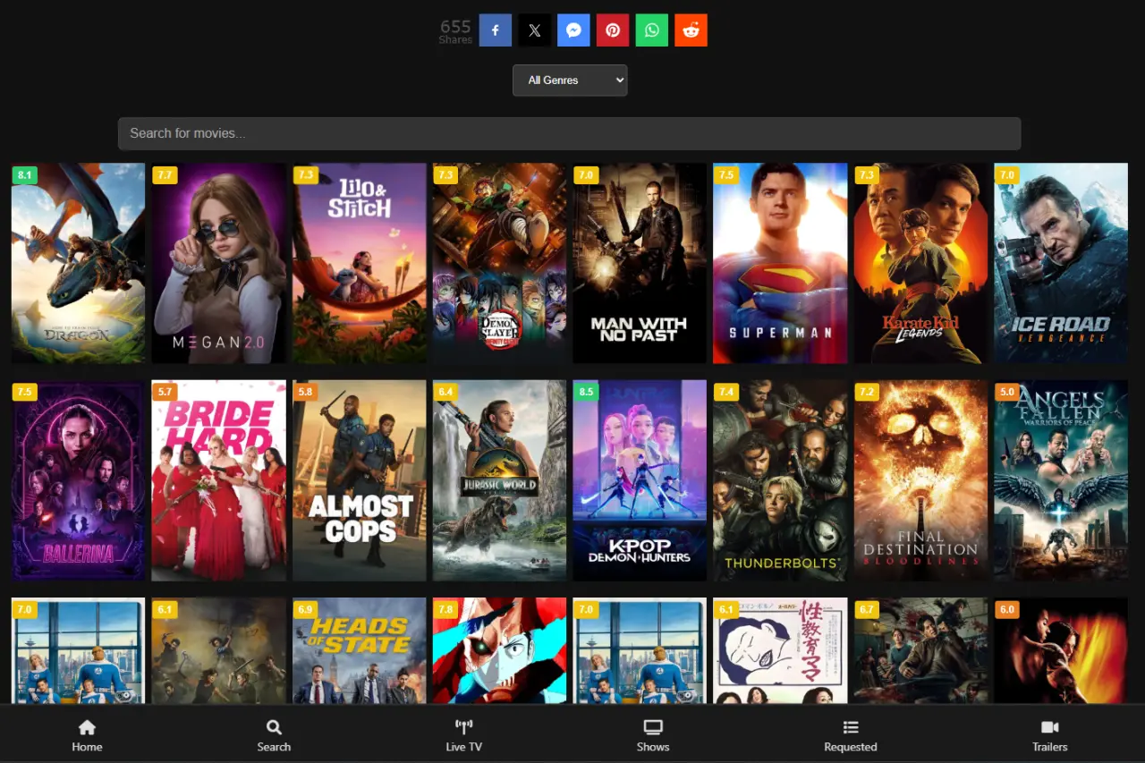Choose the Jurassic World poster
The height and width of the screenshot is (763, 1145).
500,480
